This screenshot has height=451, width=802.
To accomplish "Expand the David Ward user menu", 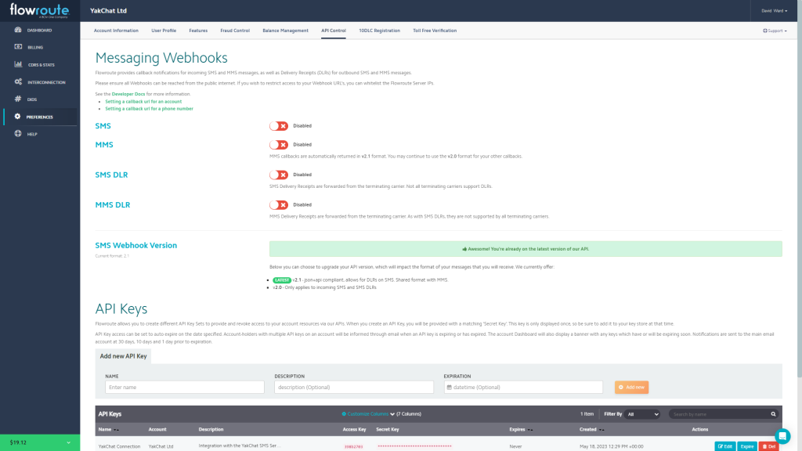I will [774, 11].
